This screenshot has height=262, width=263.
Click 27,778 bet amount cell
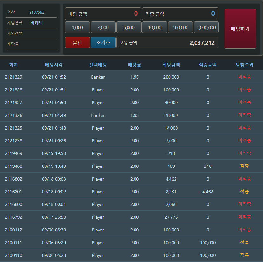[171, 217]
